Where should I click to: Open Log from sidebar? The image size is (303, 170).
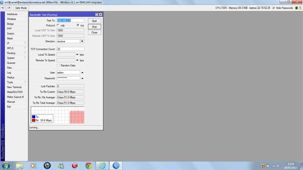(x=9, y=73)
